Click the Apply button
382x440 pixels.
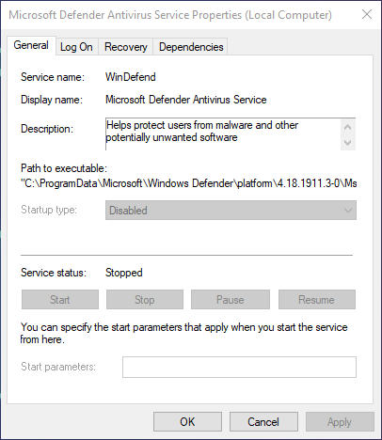point(340,422)
